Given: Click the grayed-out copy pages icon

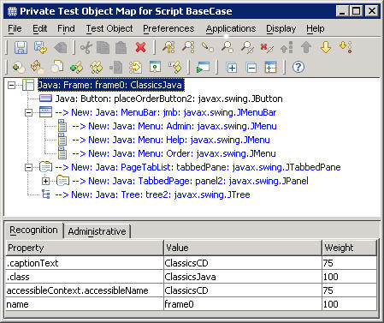Looking at the screenshot, I should tap(103, 47).
